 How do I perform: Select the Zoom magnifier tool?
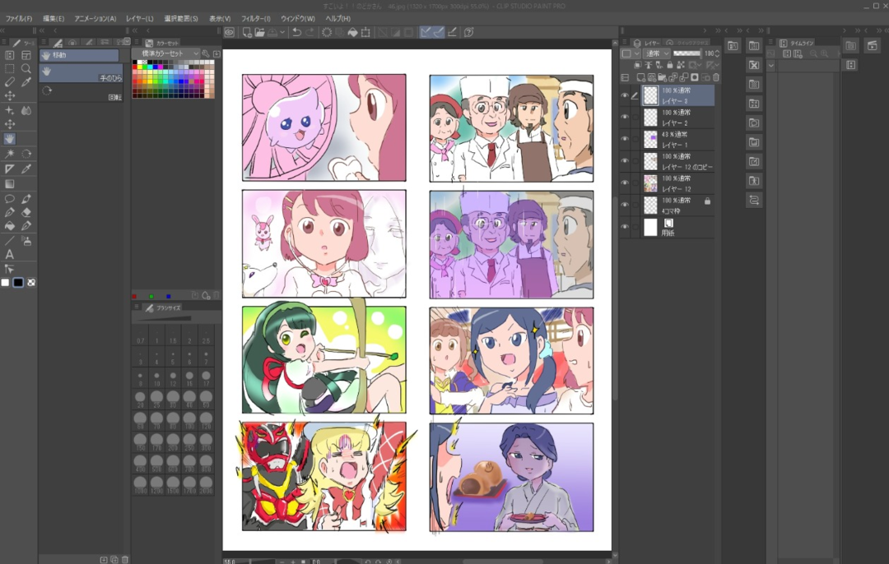(26, 69)
